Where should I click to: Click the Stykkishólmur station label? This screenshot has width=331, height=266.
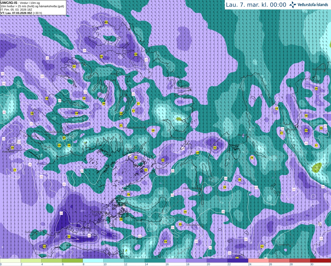coord(99,212)
